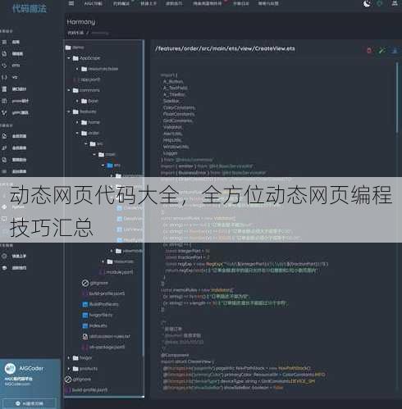This screenshot has width=402, height=409.
Task: Collapse the order folder arrow
Action: (x=77, y=133)
